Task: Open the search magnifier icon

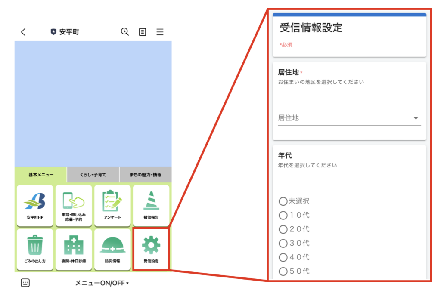Action: 125,31
